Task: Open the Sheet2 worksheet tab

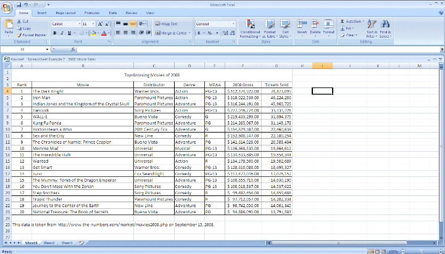Action: [49, 243]
